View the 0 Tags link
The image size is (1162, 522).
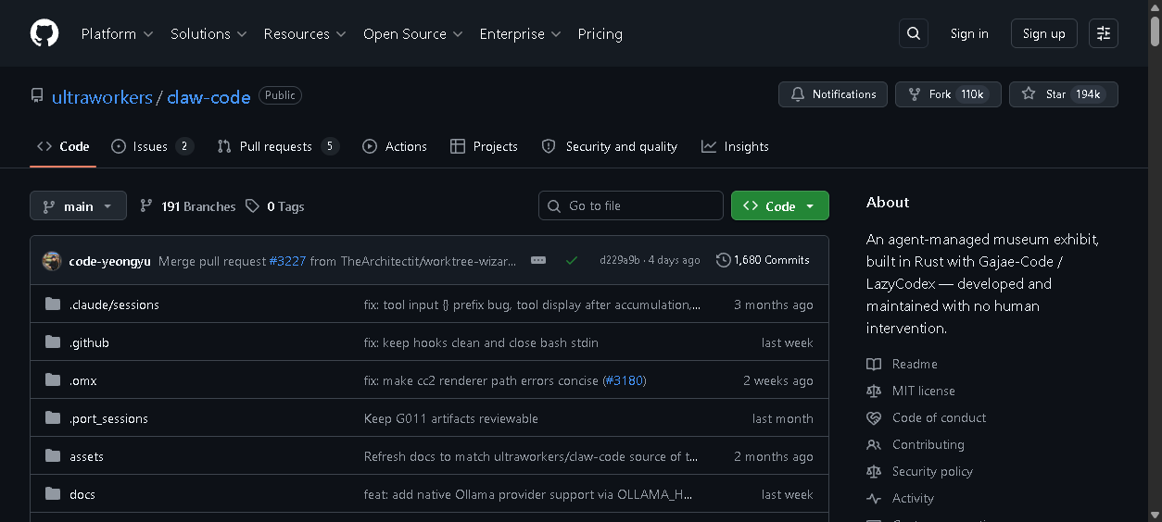pyautogui.click(x=275, y=206)
